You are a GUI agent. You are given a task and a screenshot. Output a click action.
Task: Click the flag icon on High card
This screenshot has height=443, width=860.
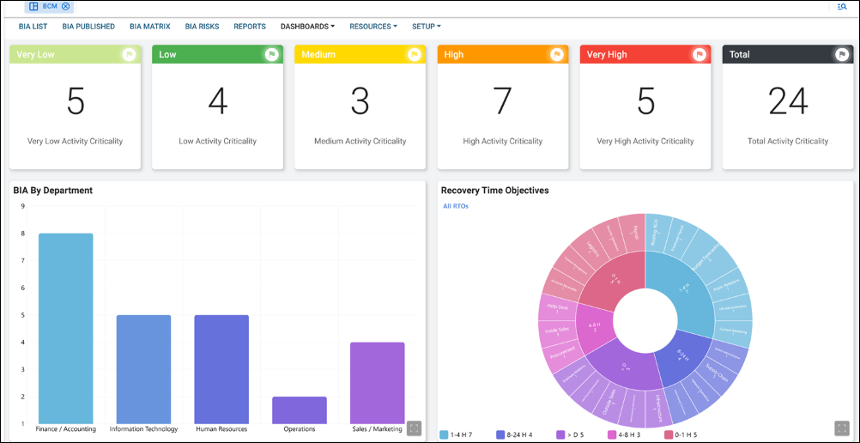556,54
